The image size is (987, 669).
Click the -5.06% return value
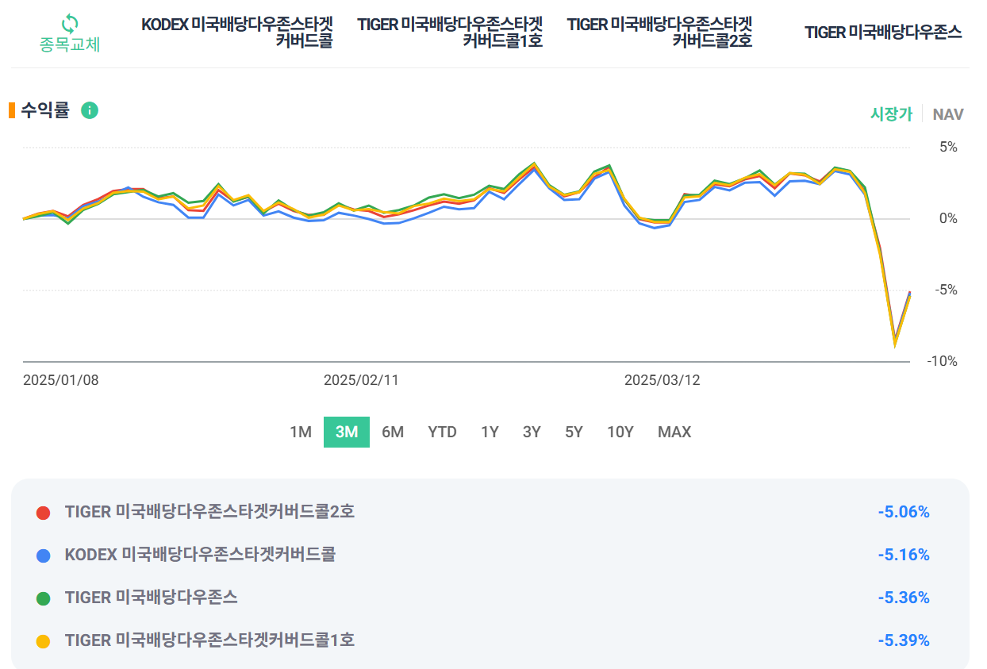coord(904,512)
